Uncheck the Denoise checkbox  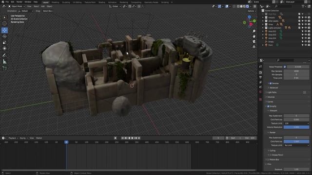click(271, 83)
